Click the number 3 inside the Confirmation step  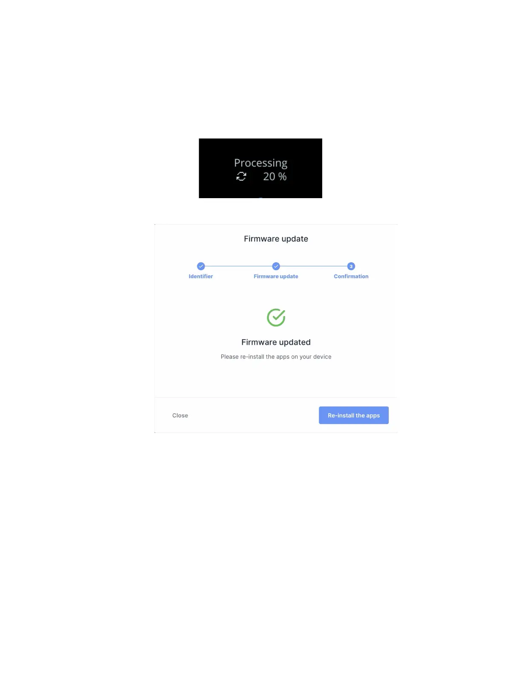(351, 266)
